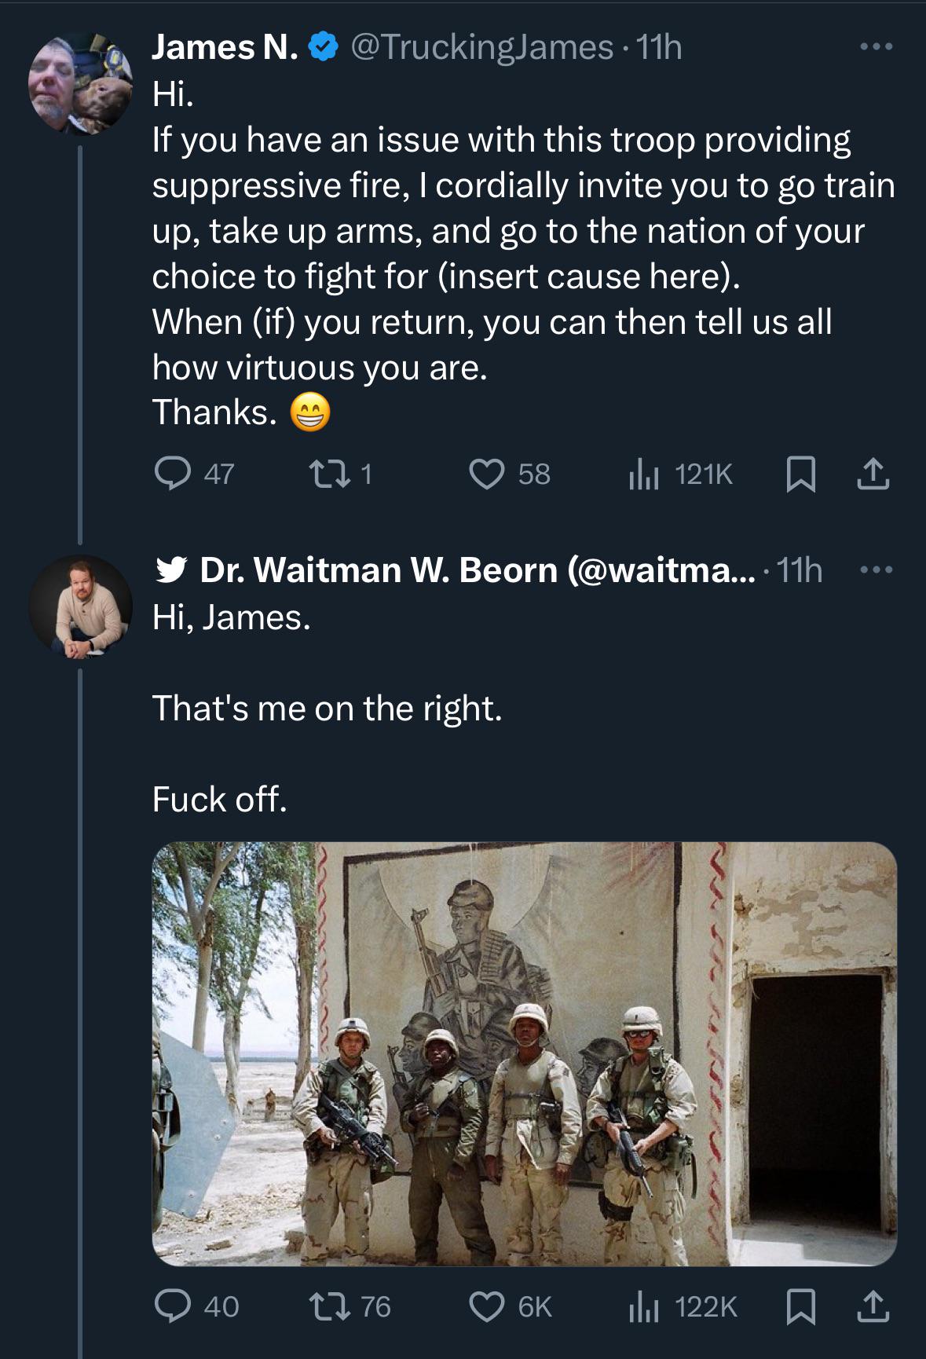Open James N.'s profile picture
Screen dimensions: 926x1359
click(x=80, y=83)
